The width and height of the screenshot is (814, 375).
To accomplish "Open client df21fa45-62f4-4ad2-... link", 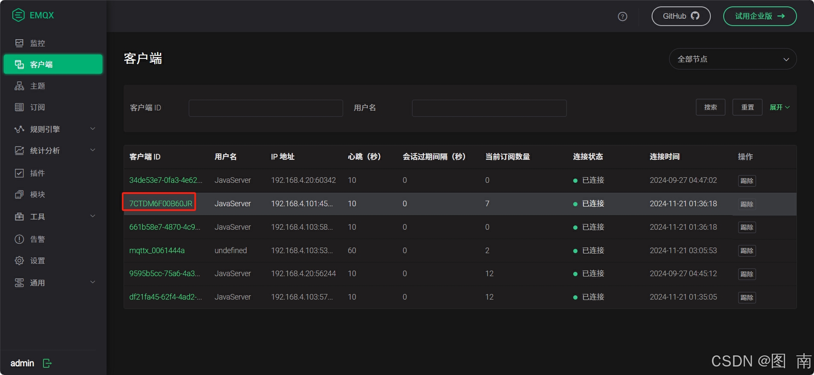I will 166,297.
